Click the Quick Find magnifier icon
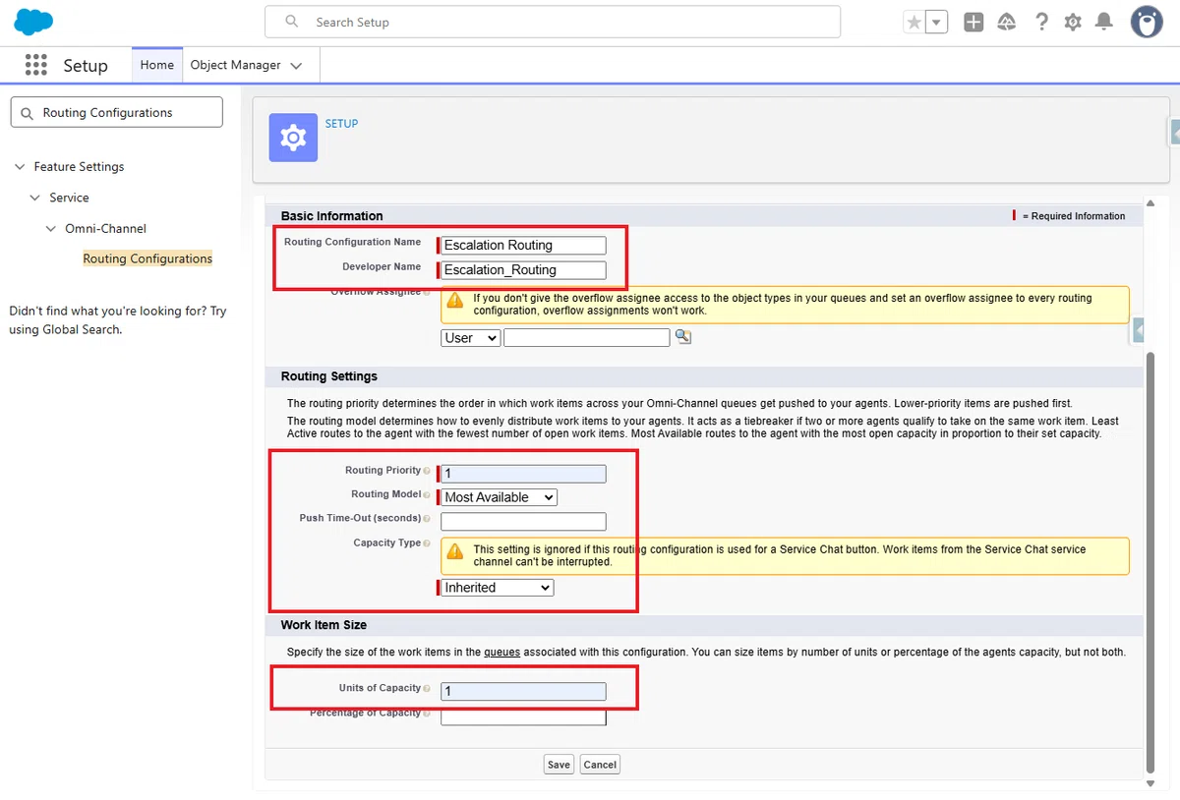Screen dimensions: 1180x800 26,113
